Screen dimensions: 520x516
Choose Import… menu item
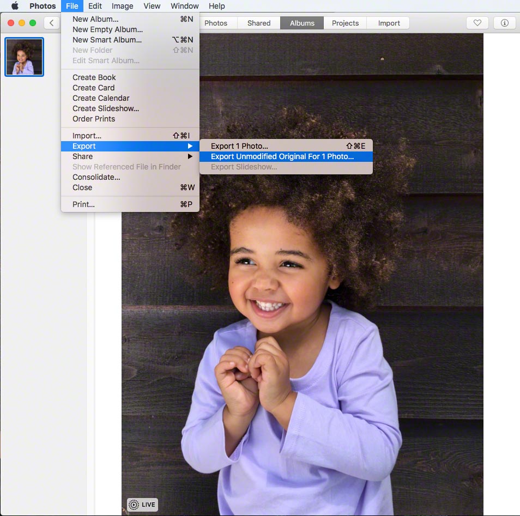click(130, 136)
